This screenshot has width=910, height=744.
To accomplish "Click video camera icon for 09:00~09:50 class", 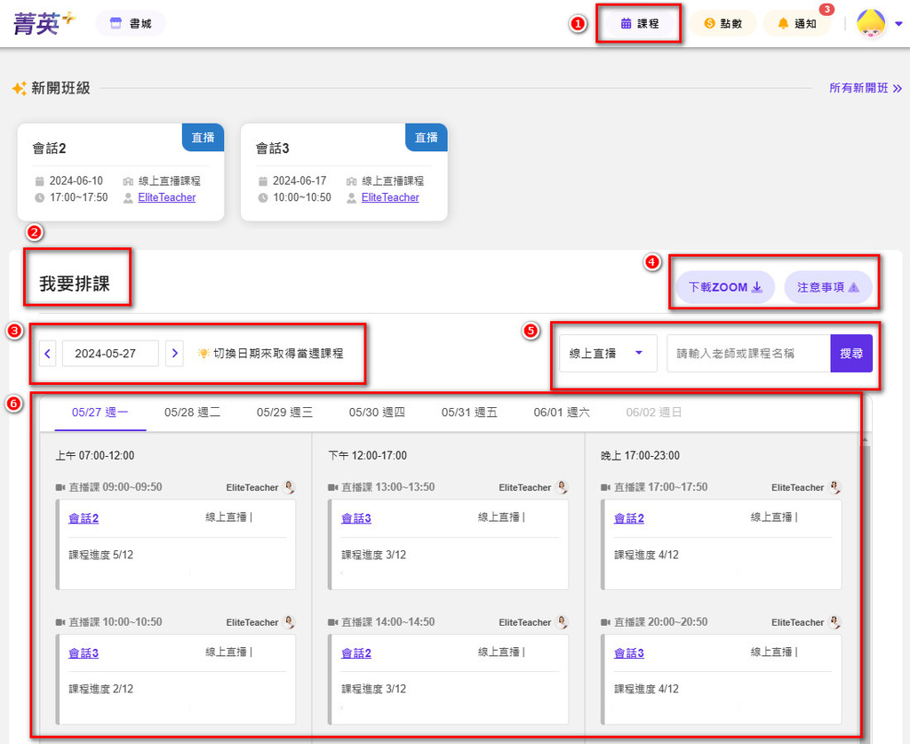I will pyautogui.click(x=60, y=487).
